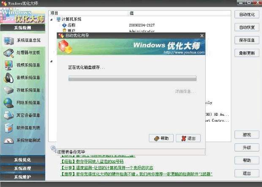Open the 【推荐】 Z武器 recommendation link
The image size is (262, 187).
pyautogui.click(x=136, y=174)
